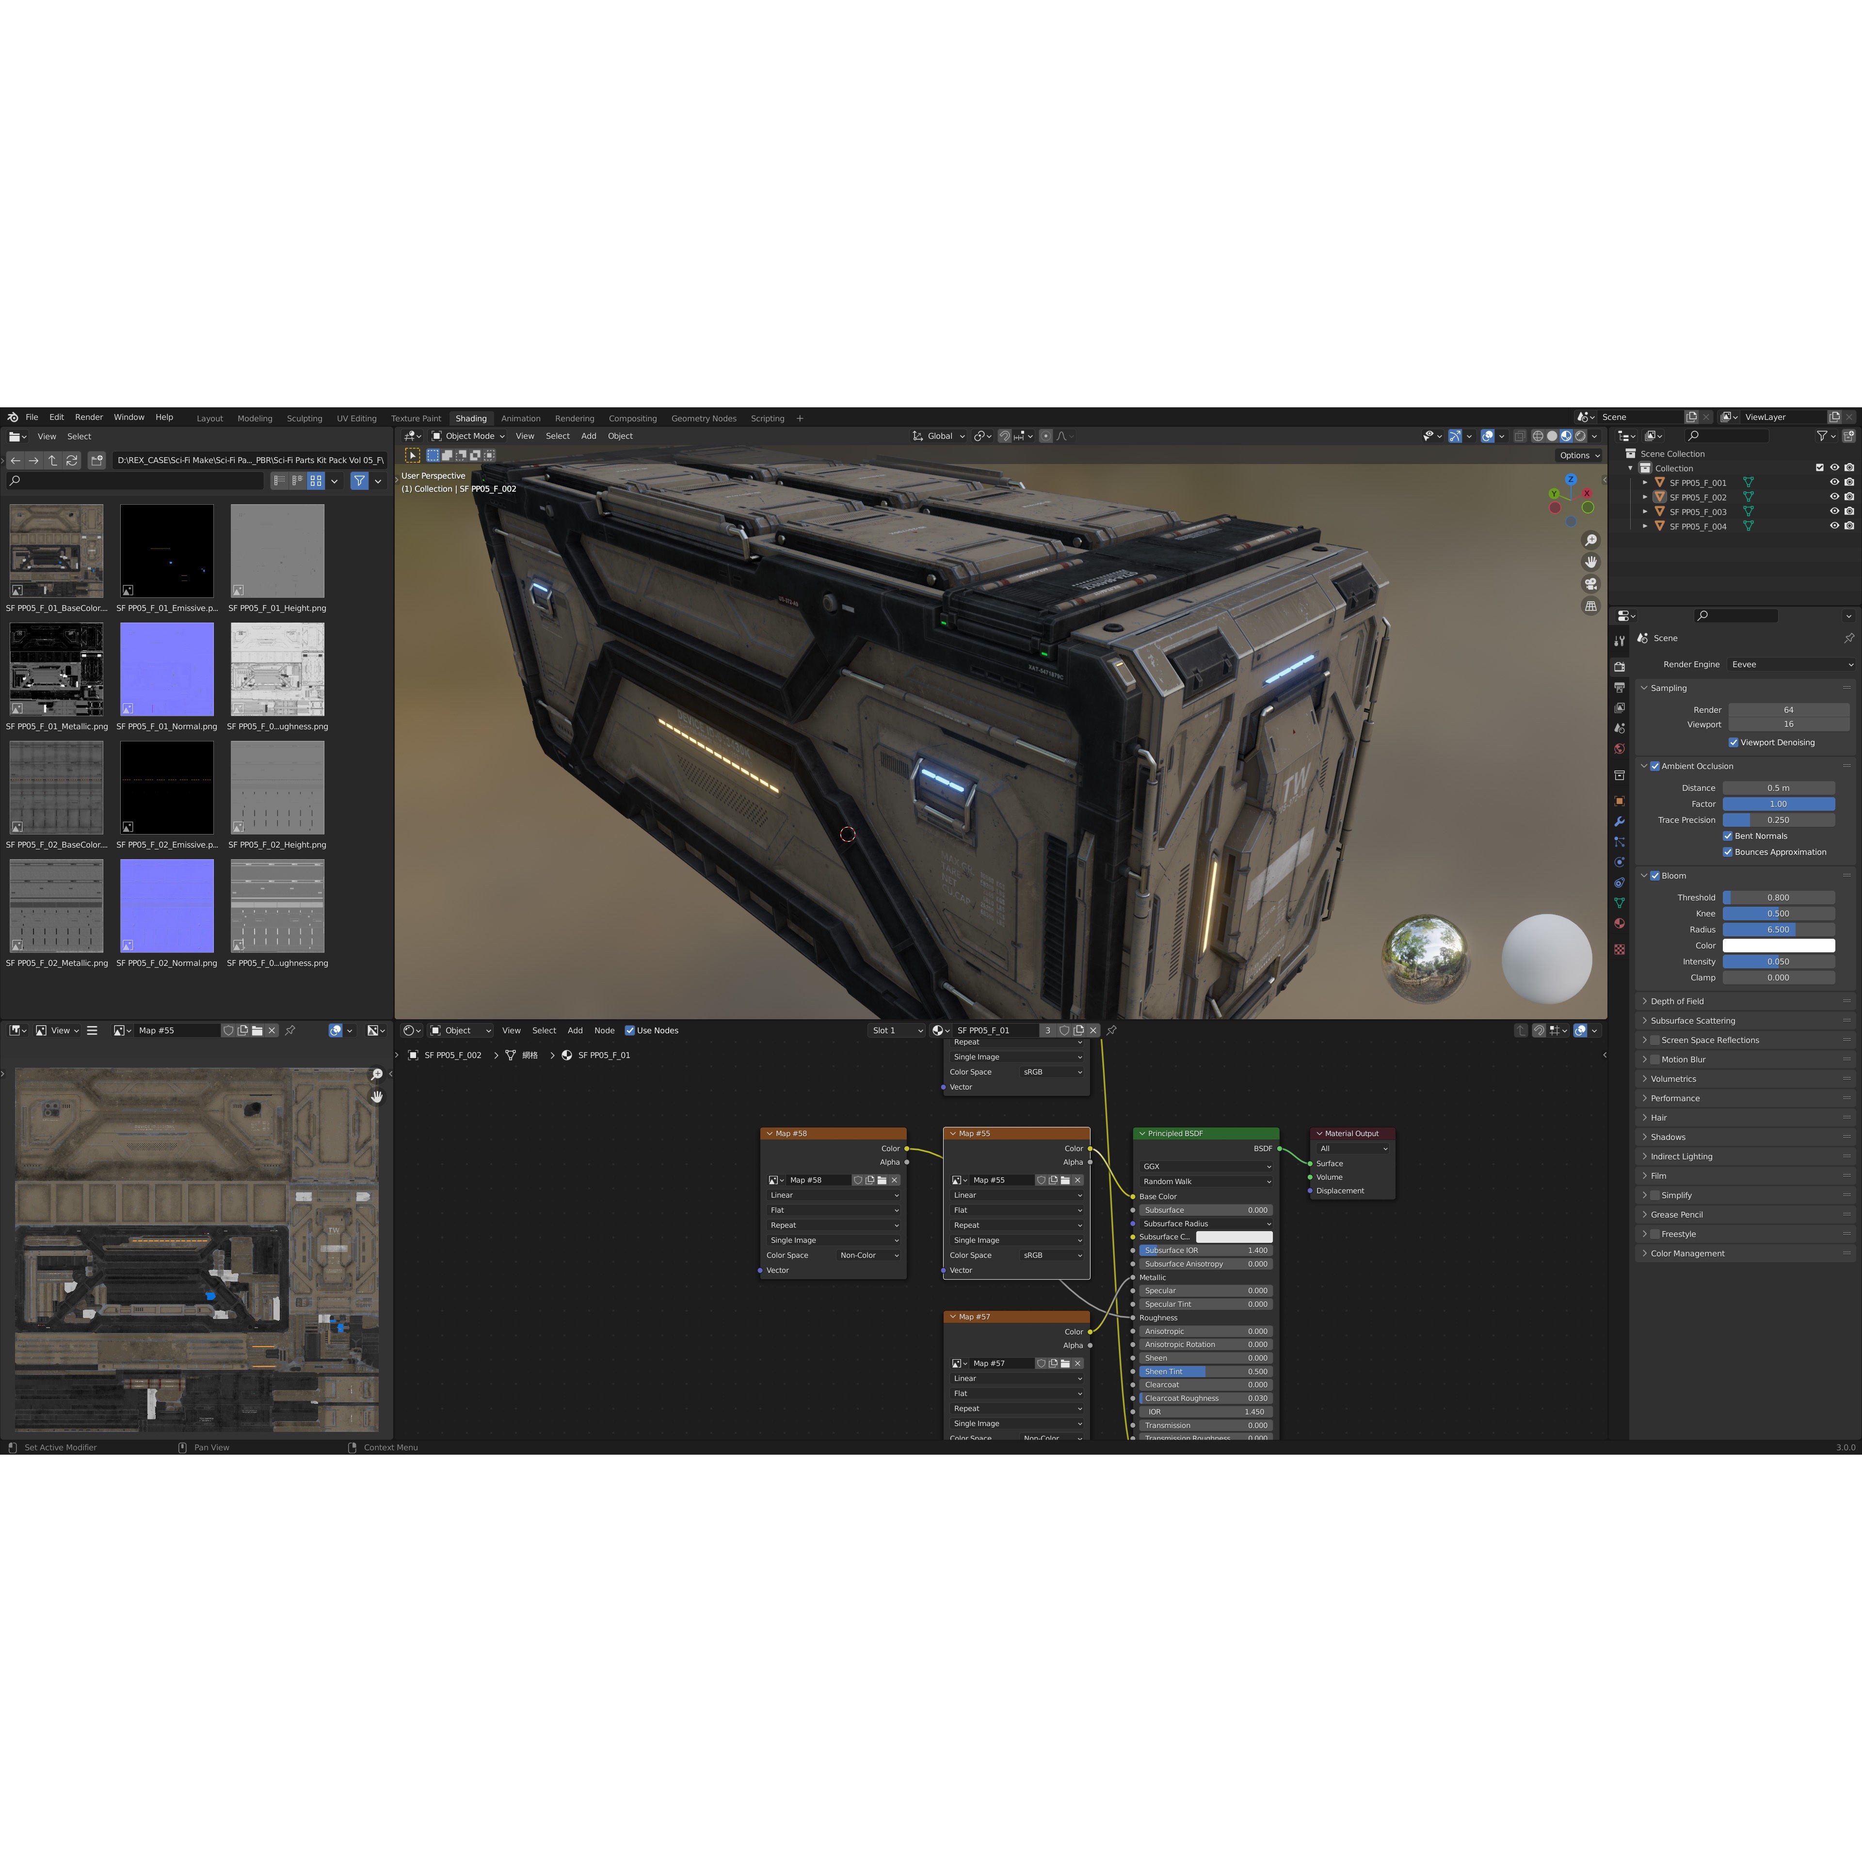Add new collection in the outliner

point(1848,435)
